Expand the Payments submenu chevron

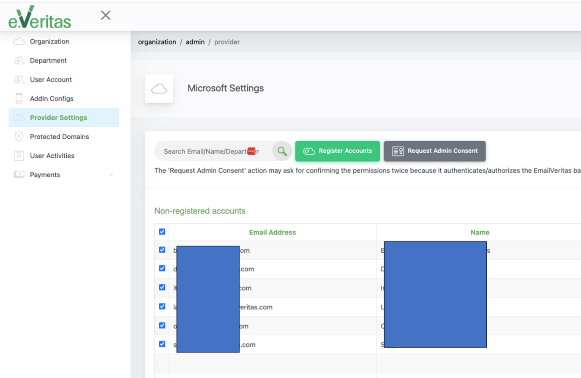coord(111,175)
